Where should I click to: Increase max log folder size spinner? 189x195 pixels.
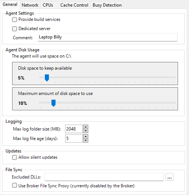(x=86, y=127)
